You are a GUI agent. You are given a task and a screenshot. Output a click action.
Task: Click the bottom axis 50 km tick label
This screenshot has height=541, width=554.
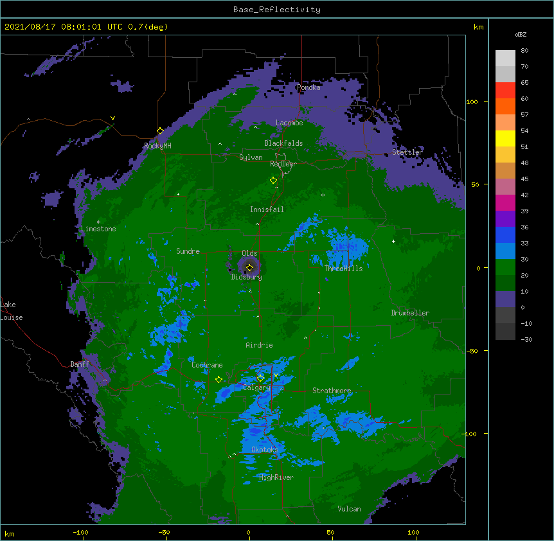tap(330, 532)
